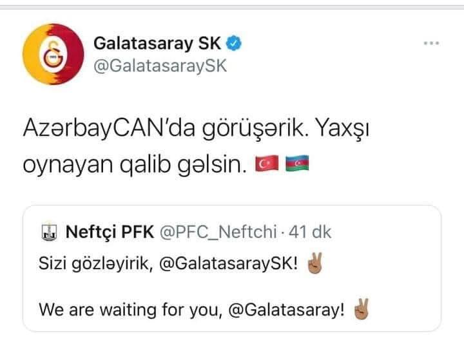Open the Neftçi PFK avatar icon

[x=49, y=232]
